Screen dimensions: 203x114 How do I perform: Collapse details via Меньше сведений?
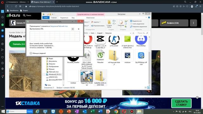[x=38, y=53]
